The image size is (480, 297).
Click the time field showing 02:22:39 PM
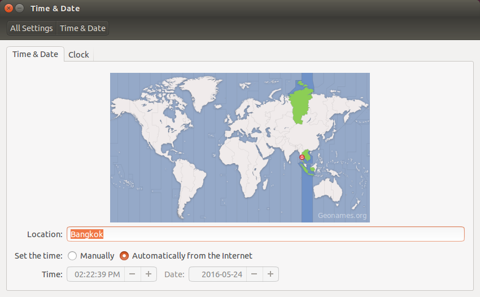point(96,274)
